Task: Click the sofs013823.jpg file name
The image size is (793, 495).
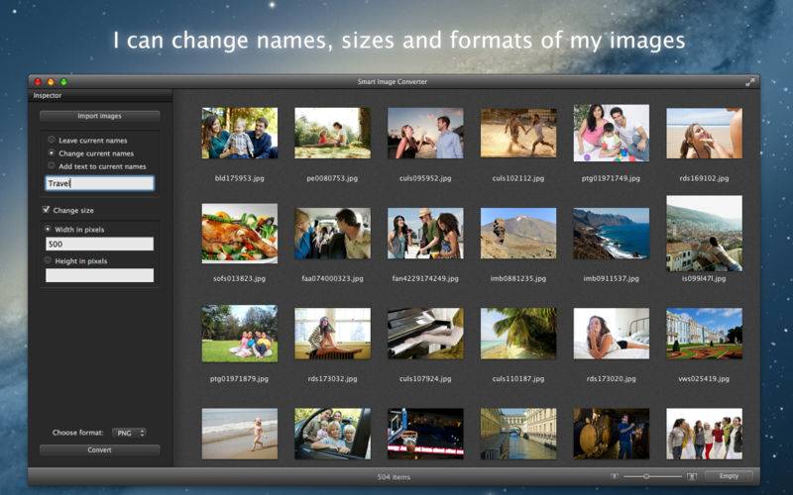Action: pyautogui.click(x=240, y=278)
